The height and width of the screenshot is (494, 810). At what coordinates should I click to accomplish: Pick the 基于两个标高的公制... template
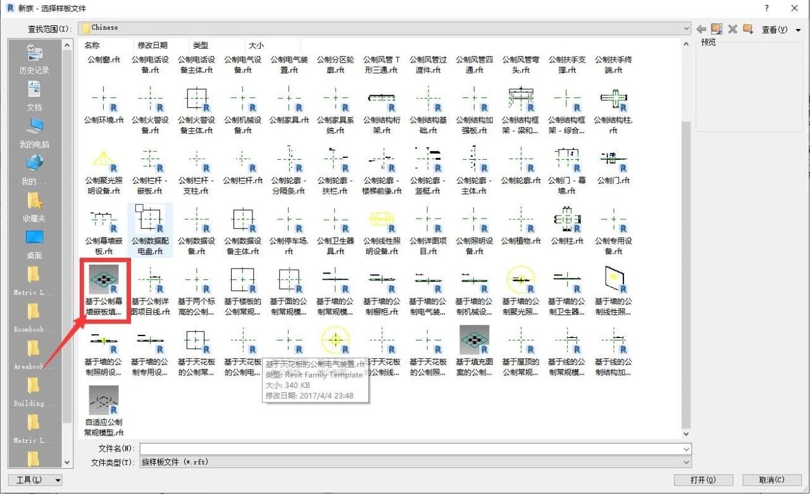click(196, 291)
